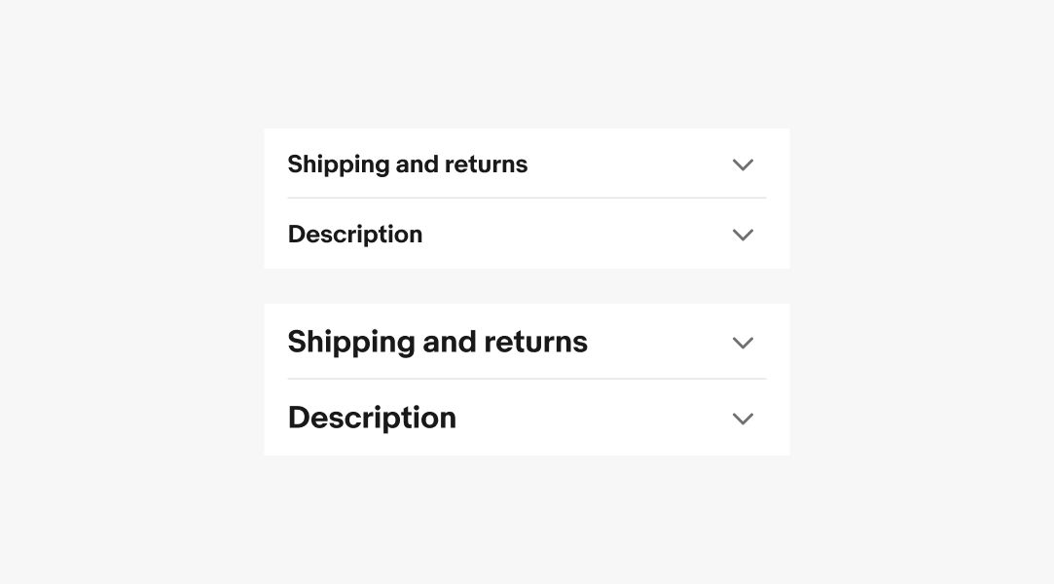
Task: Expand the smaller-text Description section
Action: point(526,235)
